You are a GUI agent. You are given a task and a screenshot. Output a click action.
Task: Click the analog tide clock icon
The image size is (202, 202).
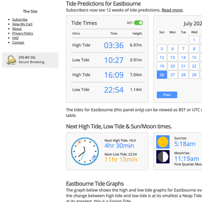coord(85,151)
